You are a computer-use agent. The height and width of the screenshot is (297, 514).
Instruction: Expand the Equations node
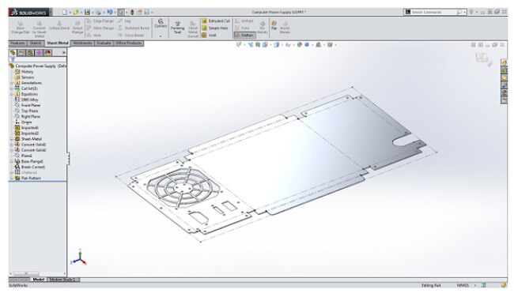point(12,94)
